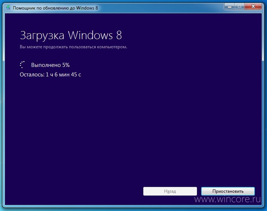
Task: Close the Upgrade Assistant window
Action: (253, 7)
